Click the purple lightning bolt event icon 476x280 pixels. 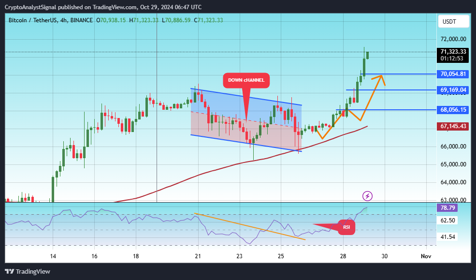pyautogui.click(x=367, y=196)
